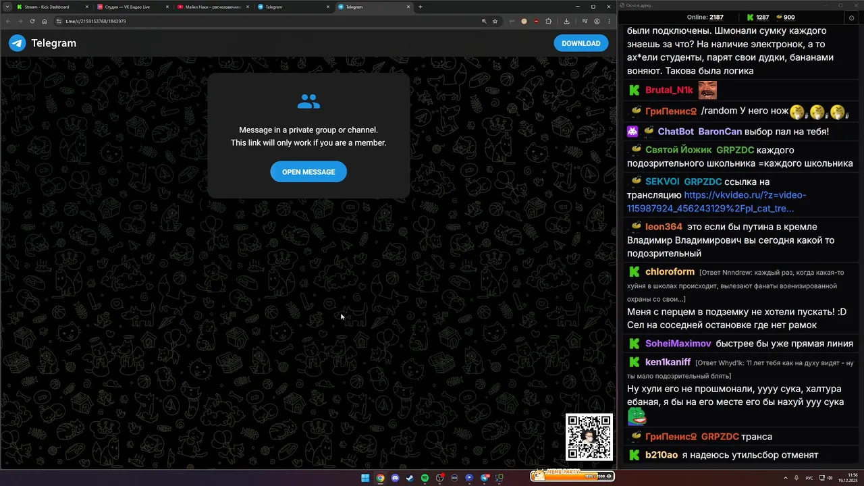Image resolution: width=864 pixels, height=486 pixels.
Task: Open the media controls icon in toolbar
Action: [x=585, y=21]
